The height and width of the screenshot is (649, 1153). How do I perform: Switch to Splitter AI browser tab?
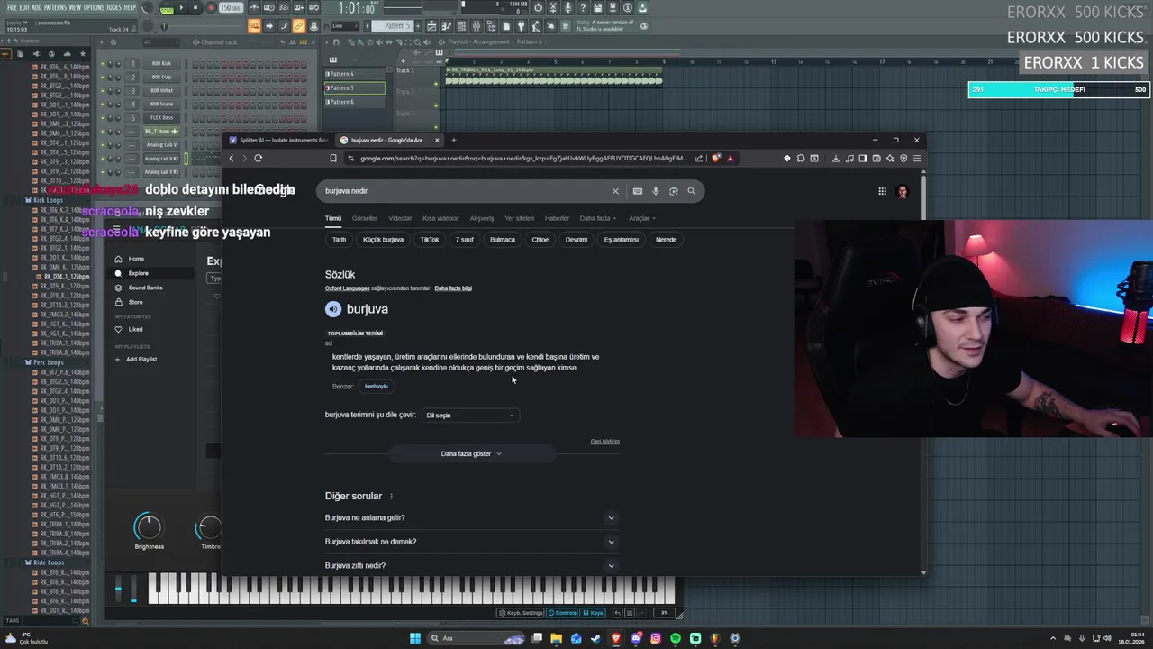[278, 140]
